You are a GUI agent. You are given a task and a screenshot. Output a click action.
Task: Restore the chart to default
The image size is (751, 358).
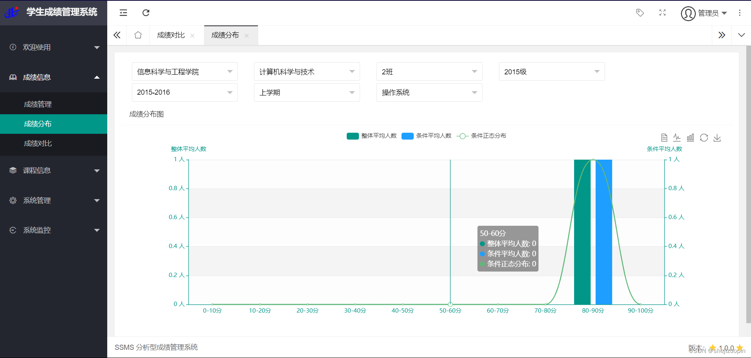(x=704, y=138)
